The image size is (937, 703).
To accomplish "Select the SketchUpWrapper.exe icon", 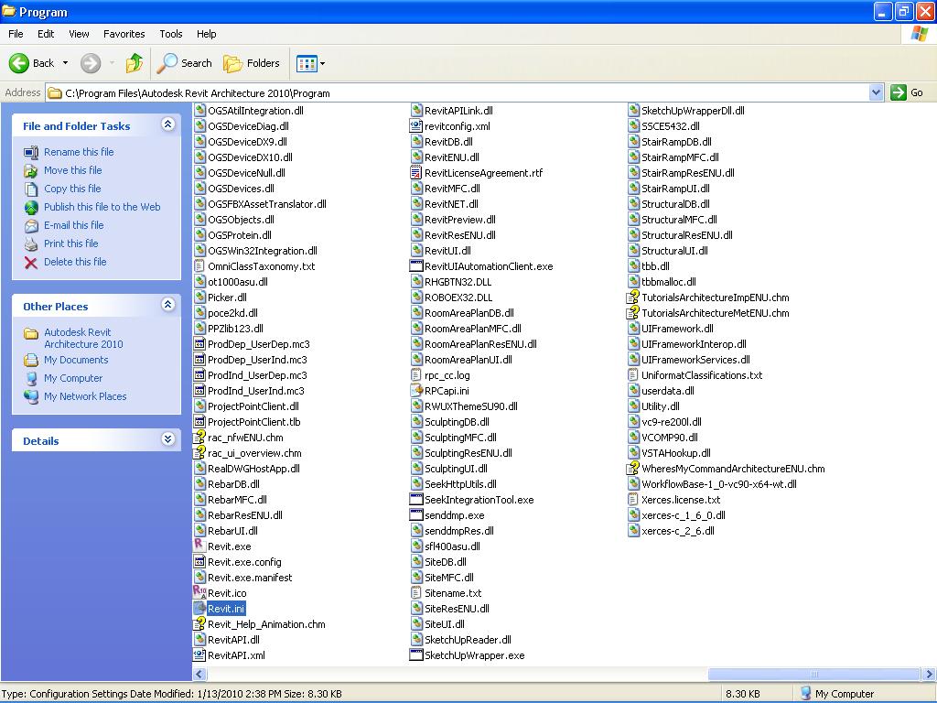I will pyautogui.click(x=416, y=654).
